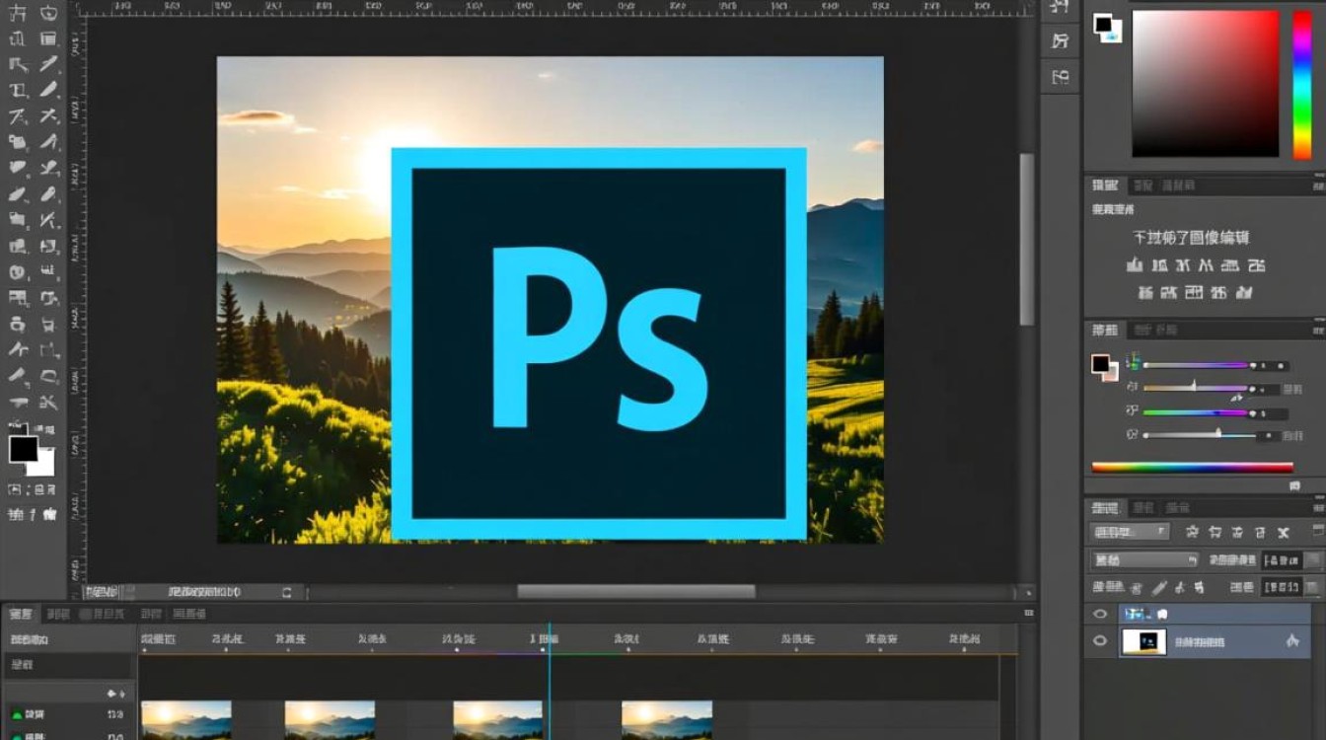
Task: Click the canvas horizontal scrollbar thumb
Action: coord(636,591)
